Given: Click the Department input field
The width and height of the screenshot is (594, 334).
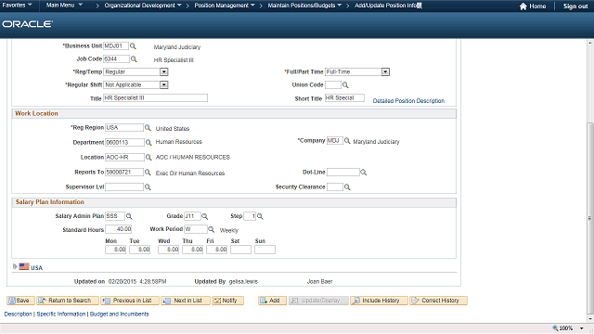Looking at the screenshot, I should click(124, 142).
